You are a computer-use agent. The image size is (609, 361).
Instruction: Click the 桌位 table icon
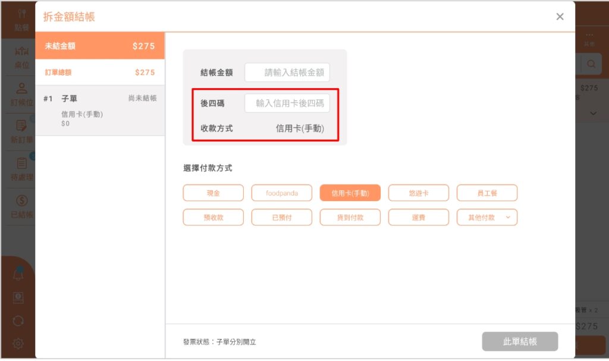click(22, 56)
